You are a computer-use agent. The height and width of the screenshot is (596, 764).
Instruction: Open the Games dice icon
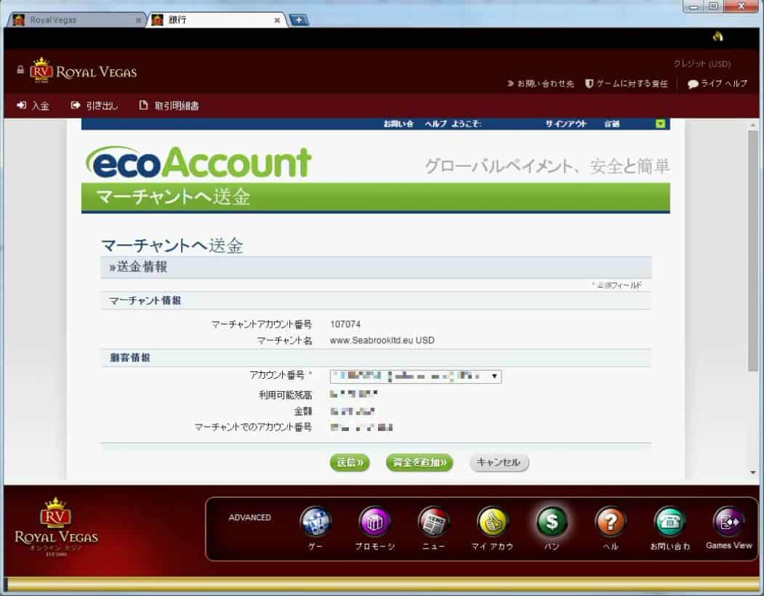[316, 522]
